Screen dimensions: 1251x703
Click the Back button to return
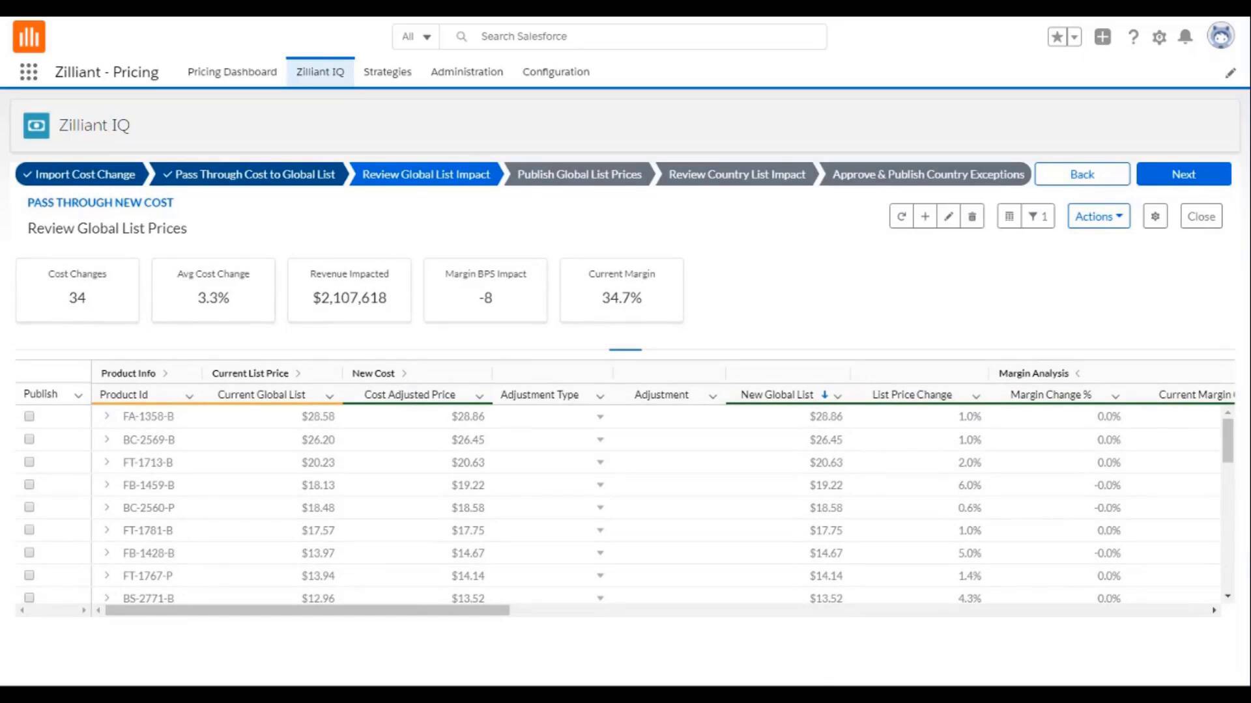tap(1082, 173)
